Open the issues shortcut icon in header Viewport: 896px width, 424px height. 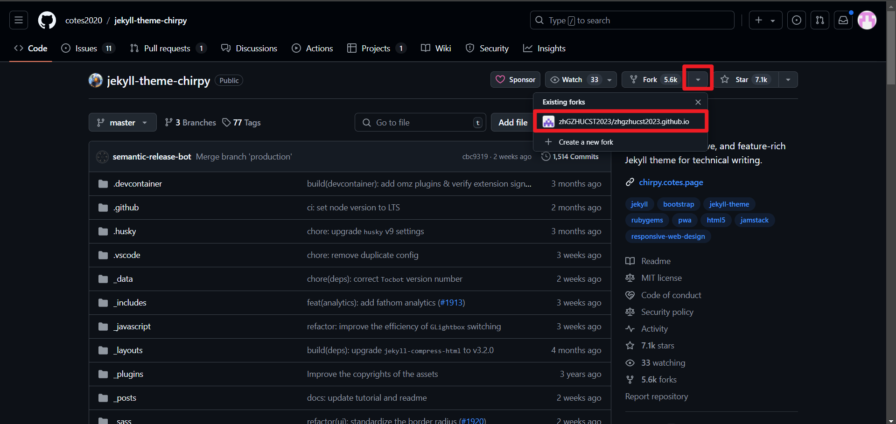[797, 20]
